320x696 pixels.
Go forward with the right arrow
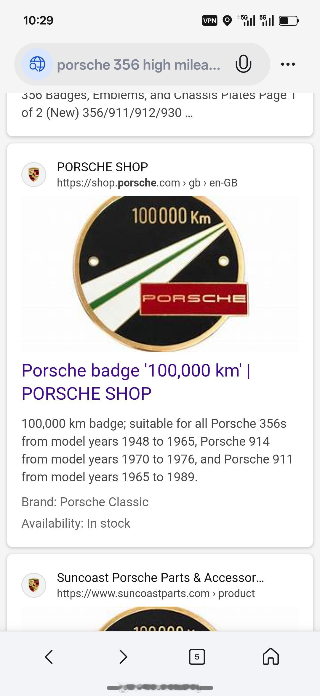tap(123, 657)
